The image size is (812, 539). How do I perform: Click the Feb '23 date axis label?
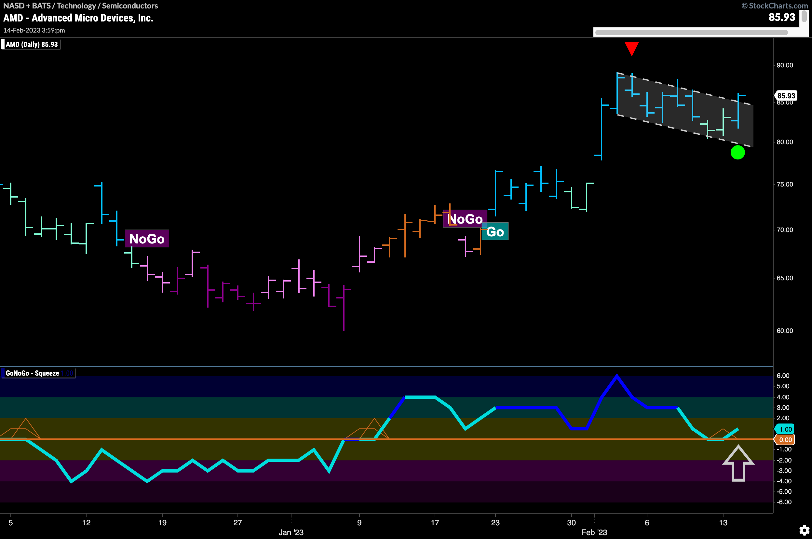(594, 532)
